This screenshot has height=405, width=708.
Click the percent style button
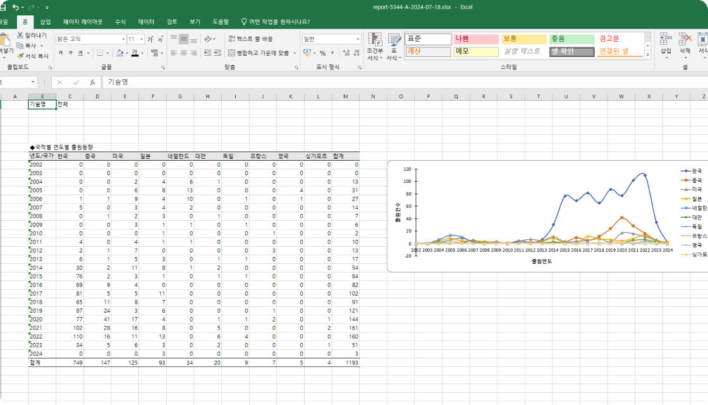pyautogui.click(x=322, y=53)
